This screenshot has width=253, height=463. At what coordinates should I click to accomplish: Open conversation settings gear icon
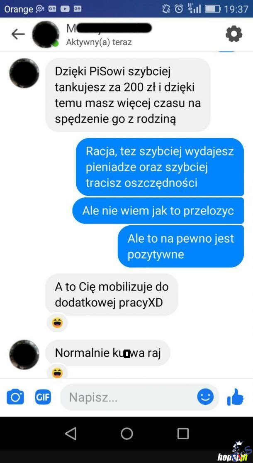pyautogui.click(x=234, y=34)
